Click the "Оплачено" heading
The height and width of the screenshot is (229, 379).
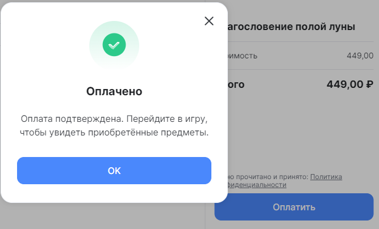114,91
